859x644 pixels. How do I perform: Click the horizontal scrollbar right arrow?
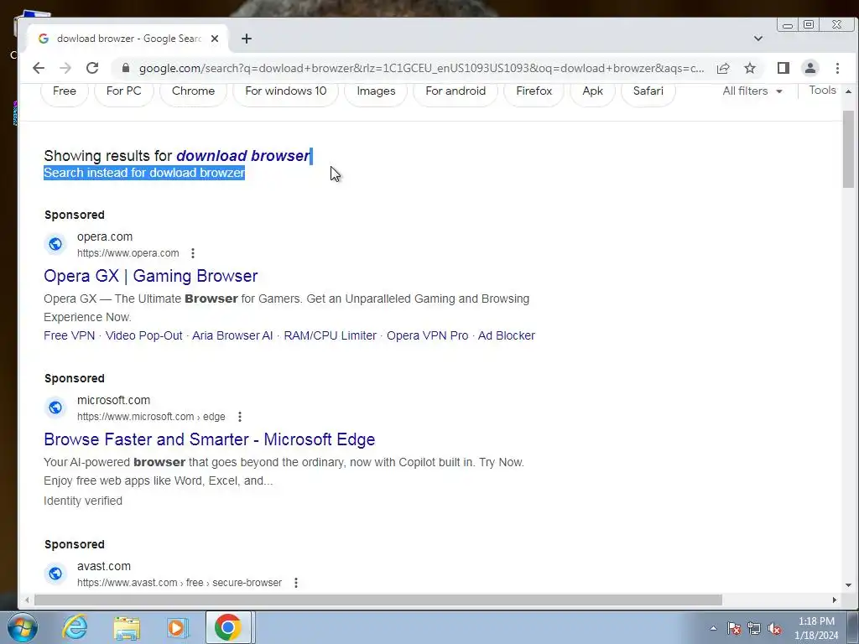[x=835, y=600]
